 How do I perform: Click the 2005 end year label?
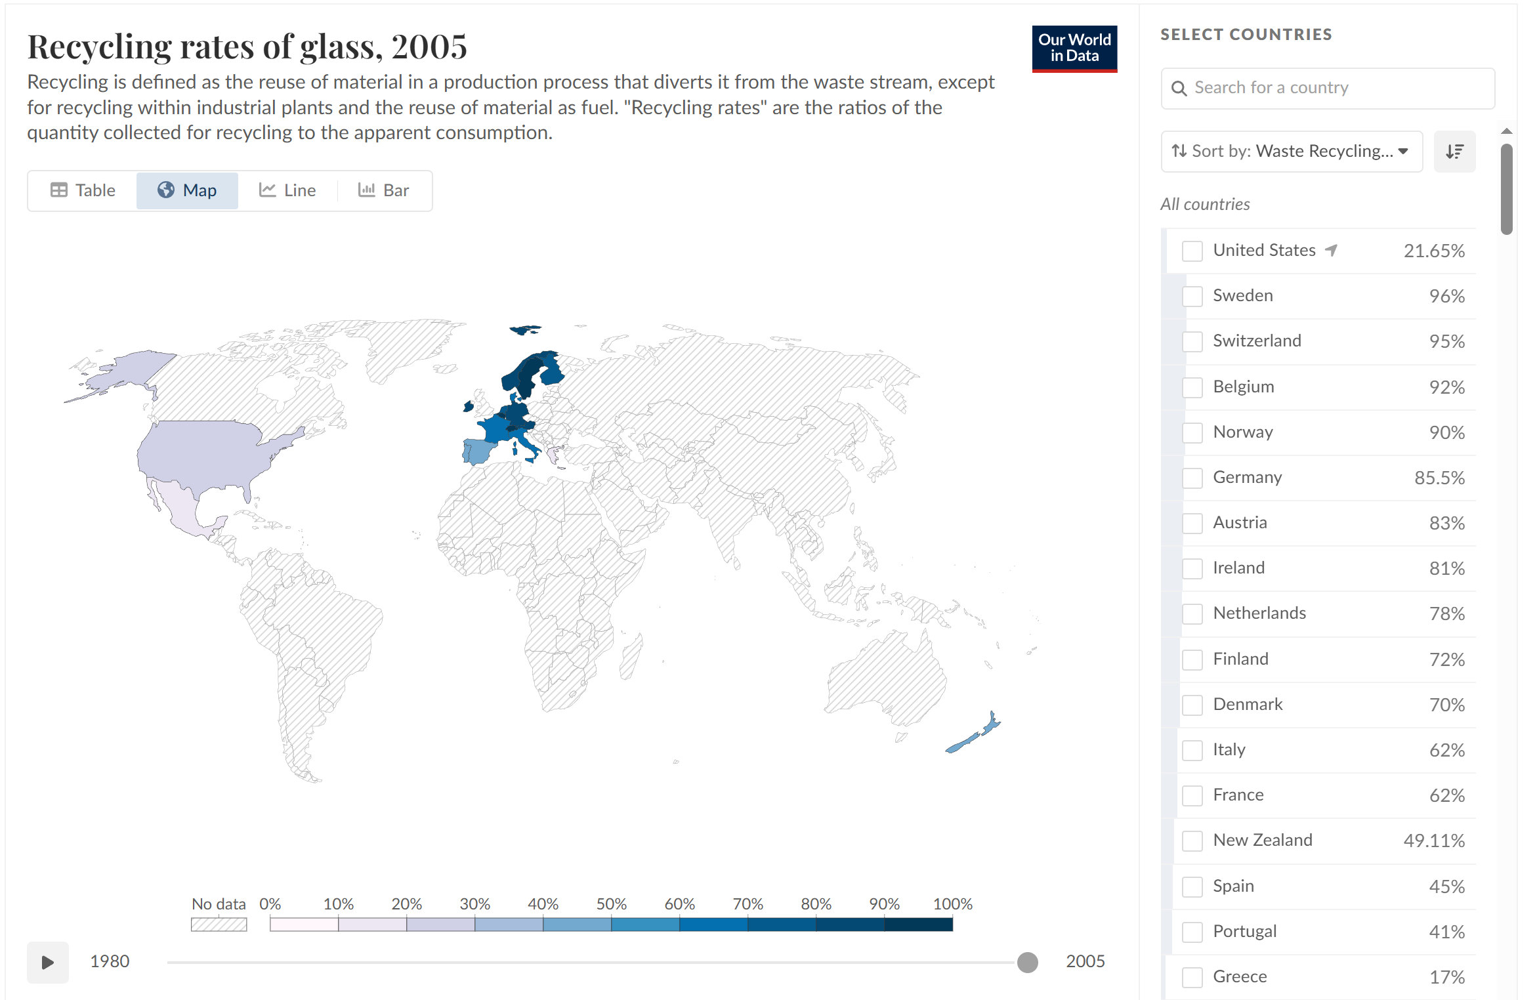tap(1085, 961)
